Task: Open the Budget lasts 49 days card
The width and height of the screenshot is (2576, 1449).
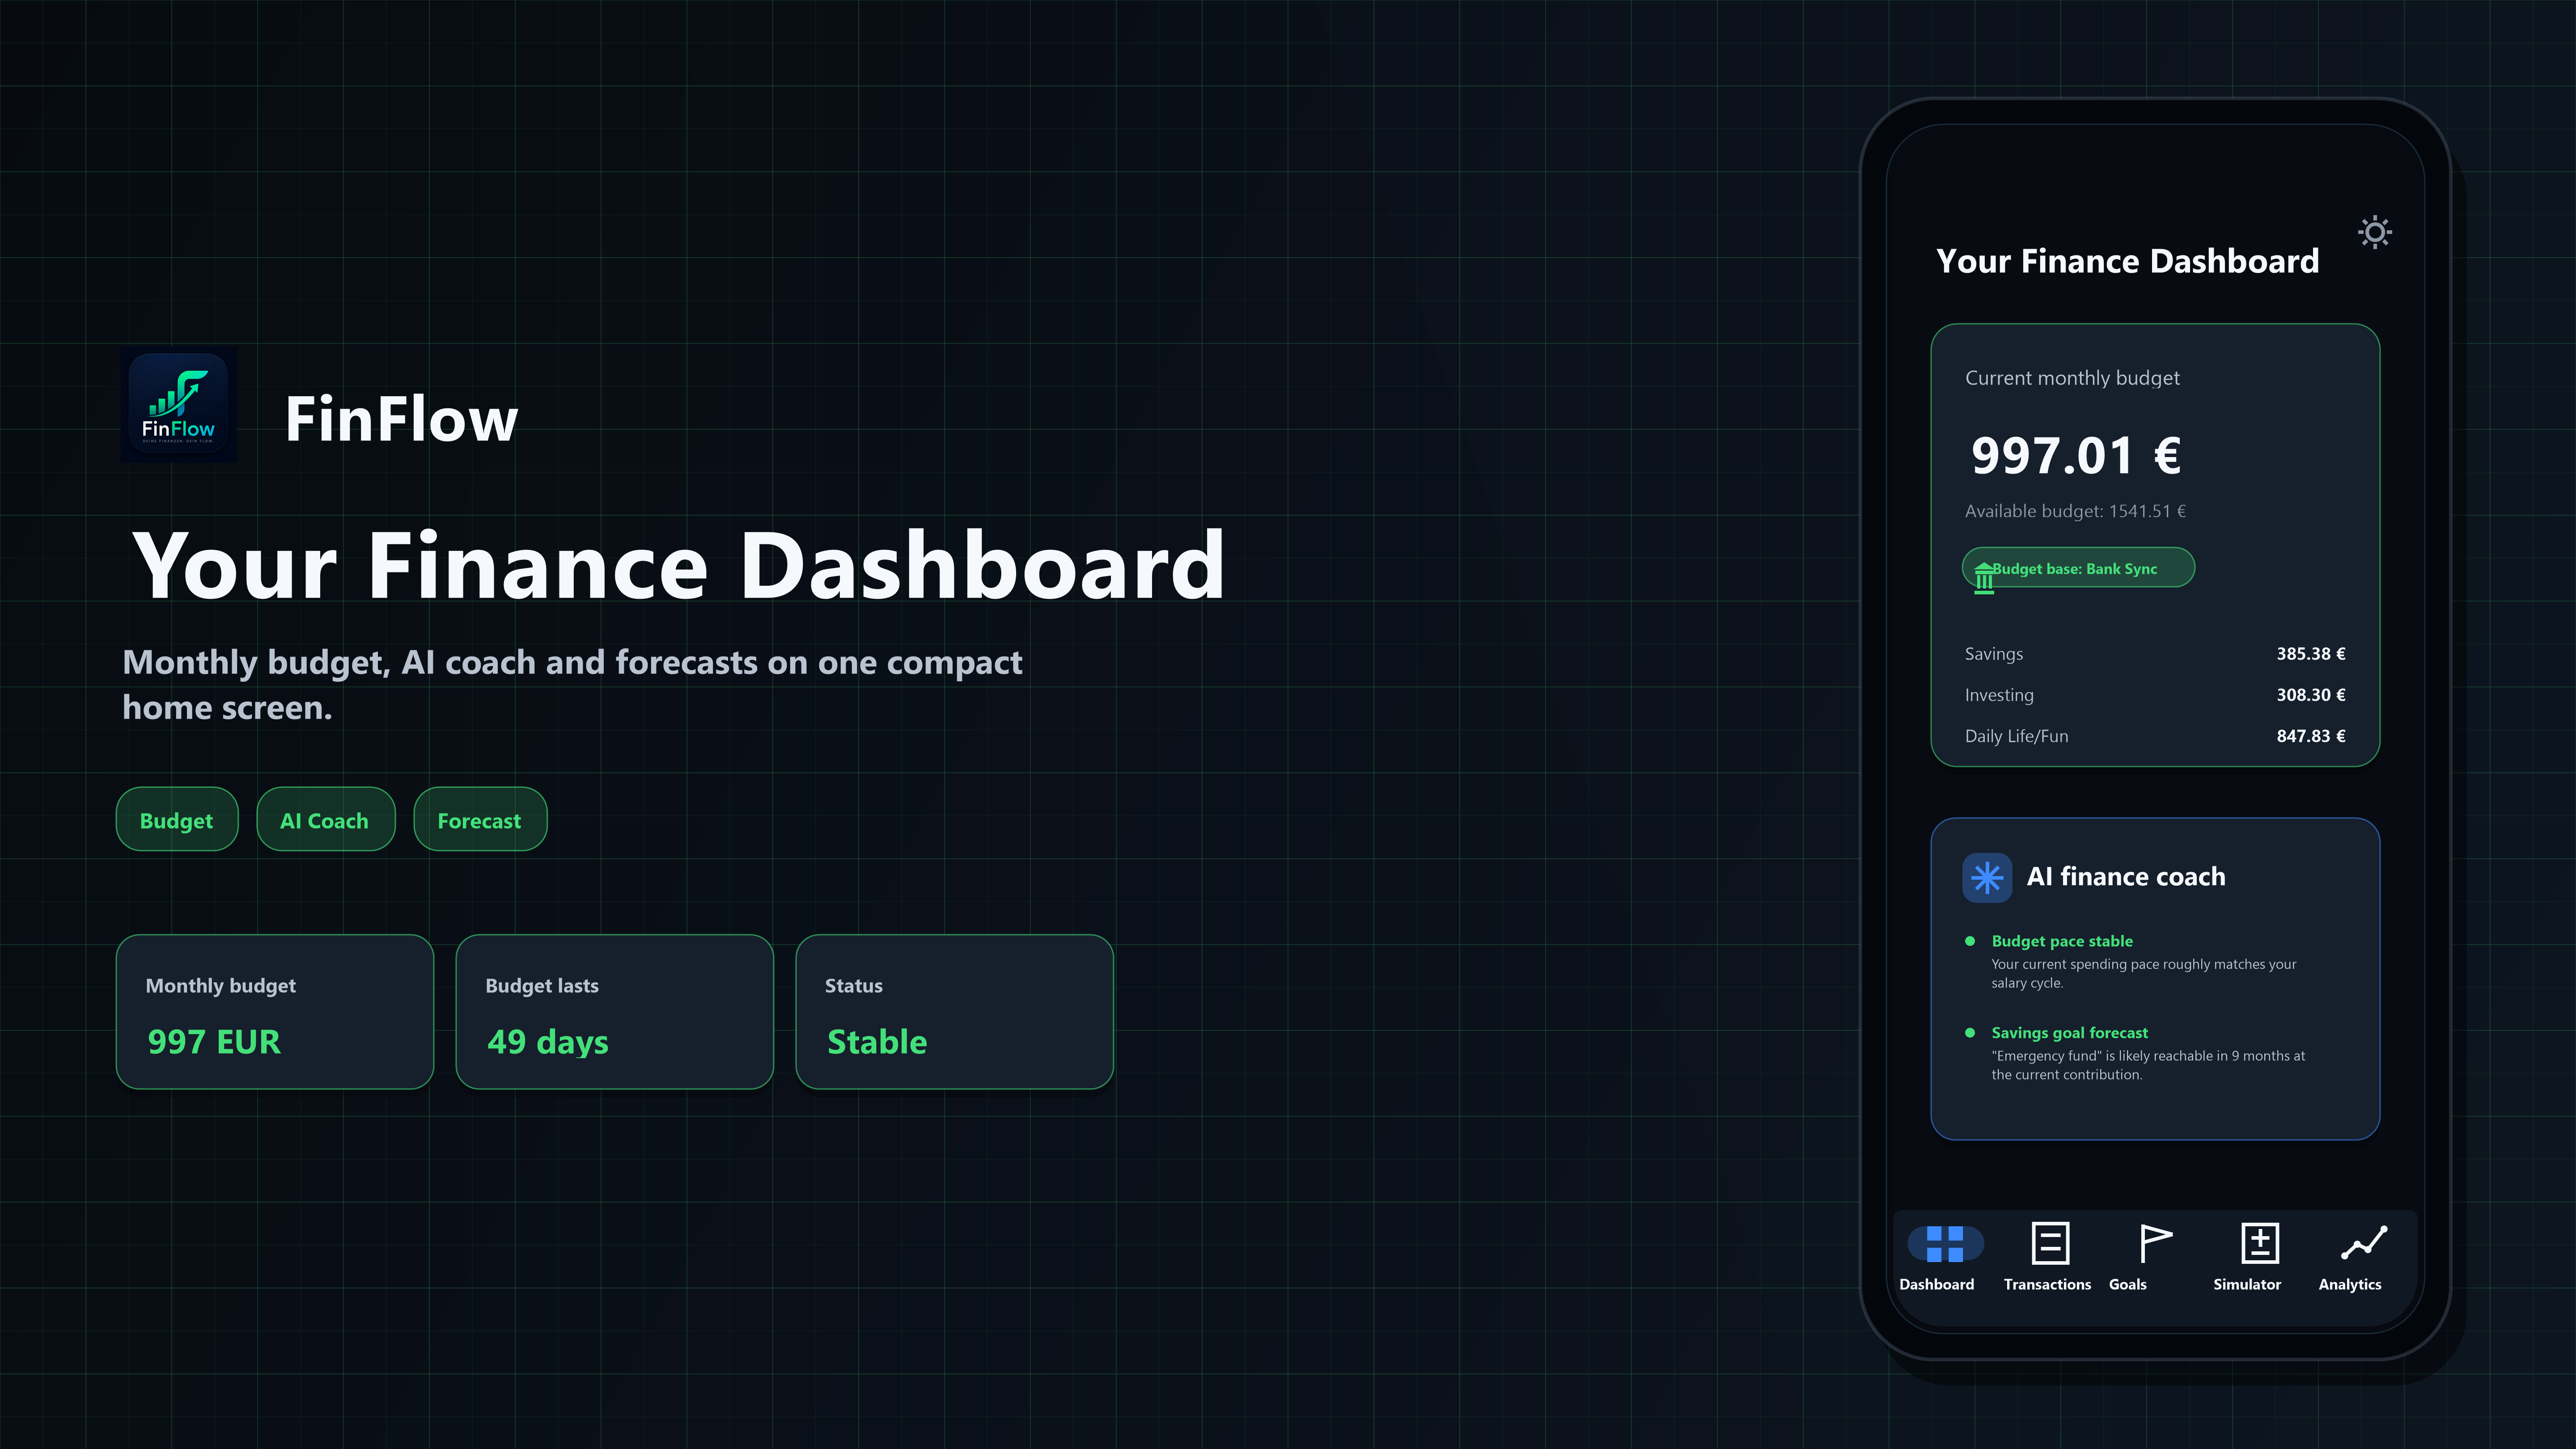Action: click(615, 1012)
